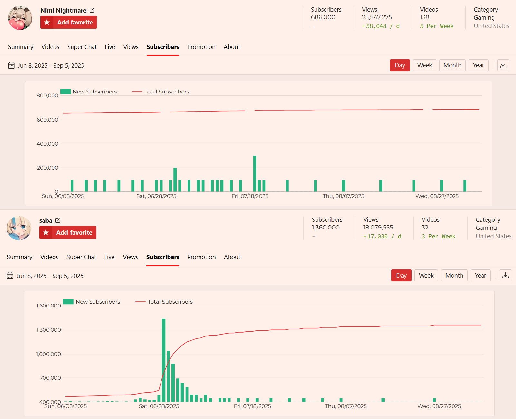This screenshot has width=516, height=419.
Task: Toggle New Subscribers legend in Nimi Nightmare chart
Action: pos(89,92)
